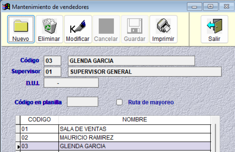Click the SUPERVISOR GENERAL name field

[x=145, y=72]
